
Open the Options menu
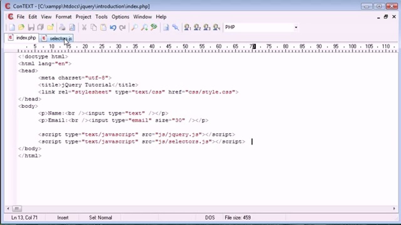click(x=120, y=17)
